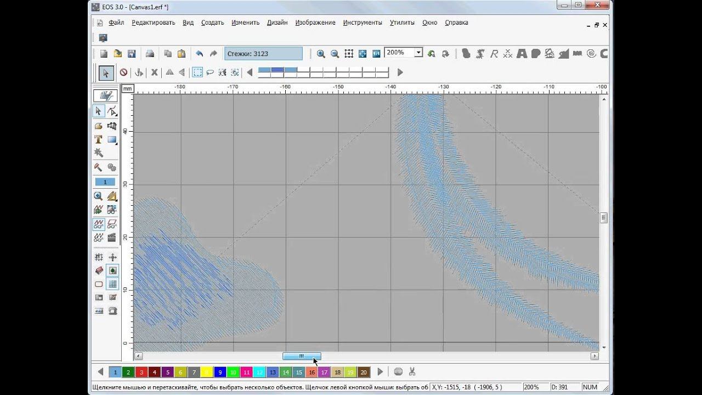
Task: Open the Утилиты menu
Action: pos(402,22)
